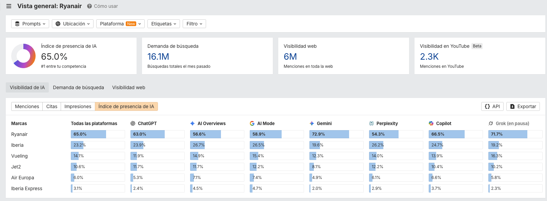Click the AI Overviews sparkle icon
The width and height of the screenshot is (547, 201).
[193, 123]
